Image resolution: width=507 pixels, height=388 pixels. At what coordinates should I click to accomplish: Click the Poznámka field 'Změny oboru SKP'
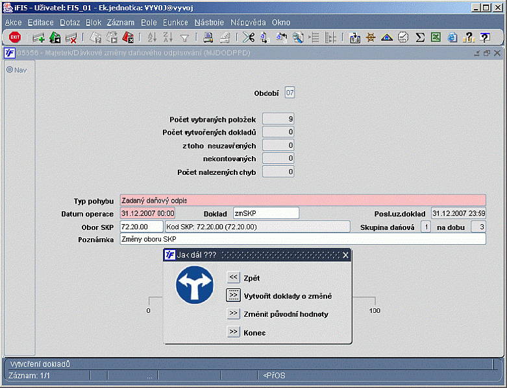303,239
